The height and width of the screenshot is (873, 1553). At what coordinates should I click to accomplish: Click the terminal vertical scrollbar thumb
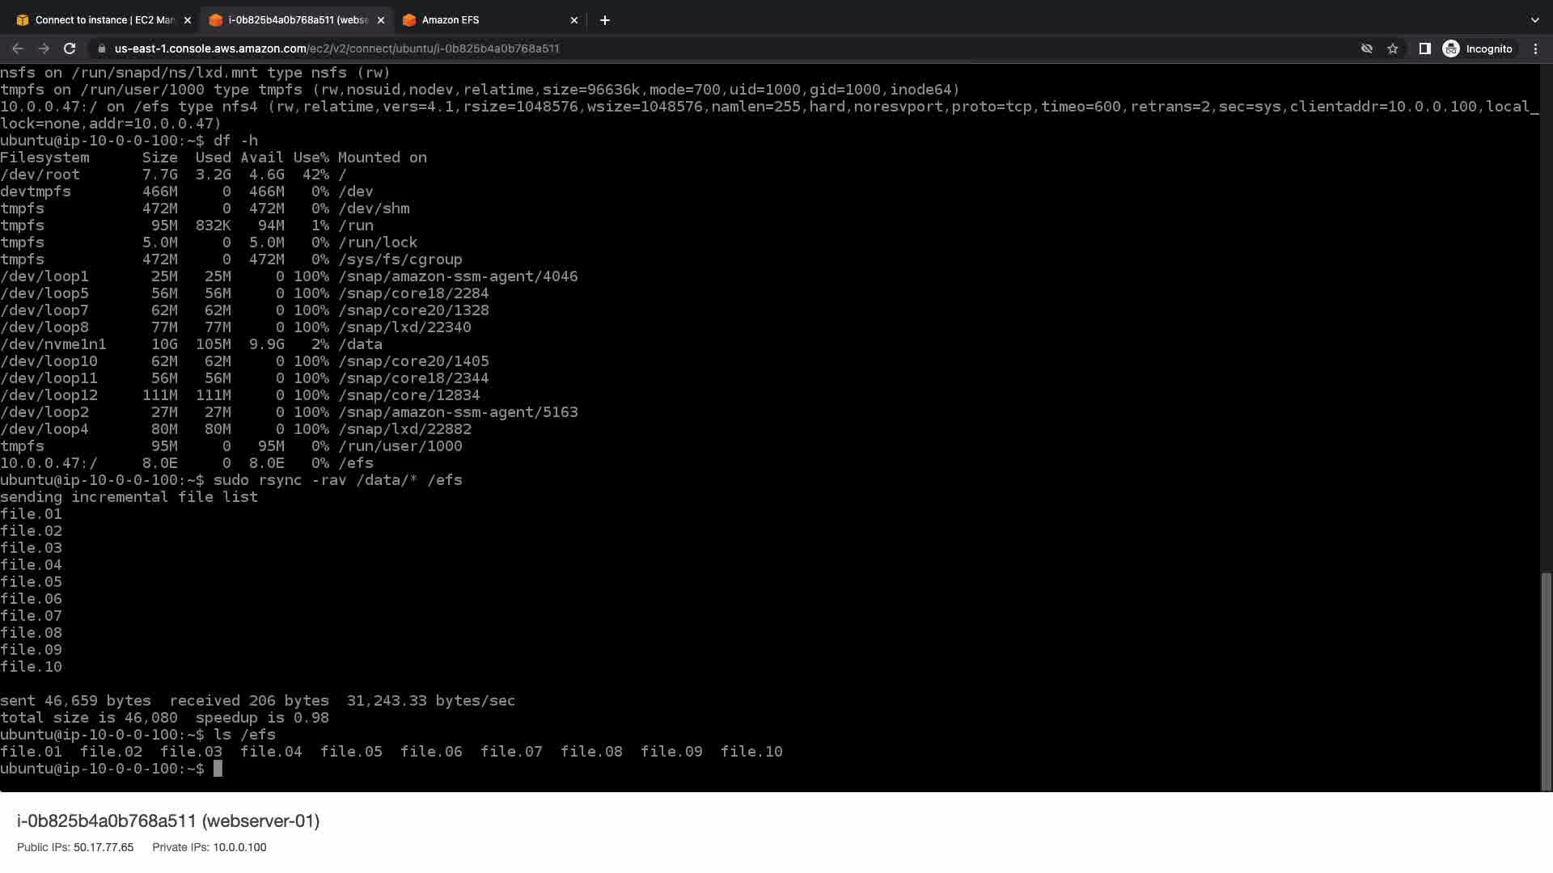(x=1546, y=681)
